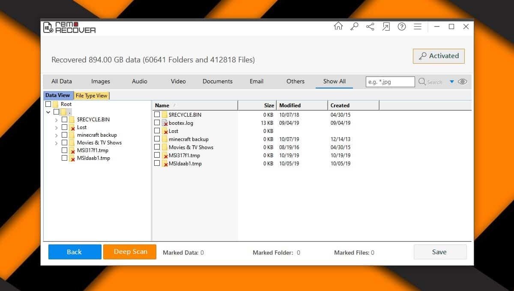The width and height of the screenshot is (514, 291).
Task: Check the Root folder checkbox
Action: tap(48, 104)
